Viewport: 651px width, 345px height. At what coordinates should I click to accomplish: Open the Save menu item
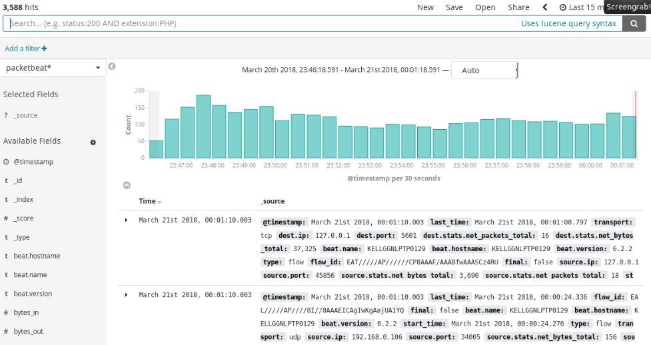click(454, 7)
